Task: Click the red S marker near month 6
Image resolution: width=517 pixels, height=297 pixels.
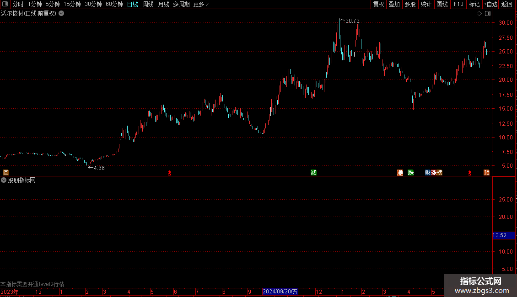Action: click(170, 173)
